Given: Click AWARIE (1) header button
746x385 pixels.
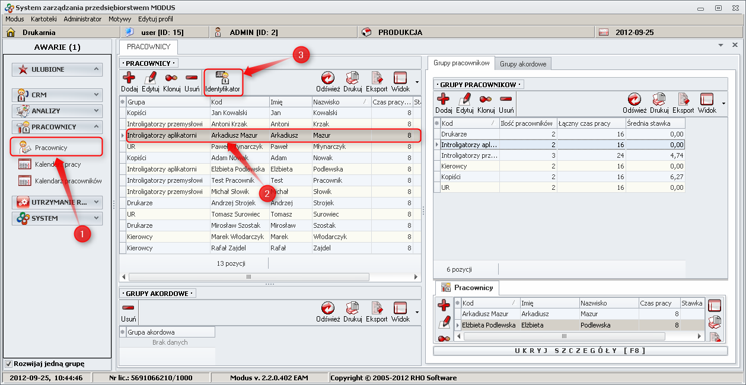Looking at the screenshot, I should 58,47.
